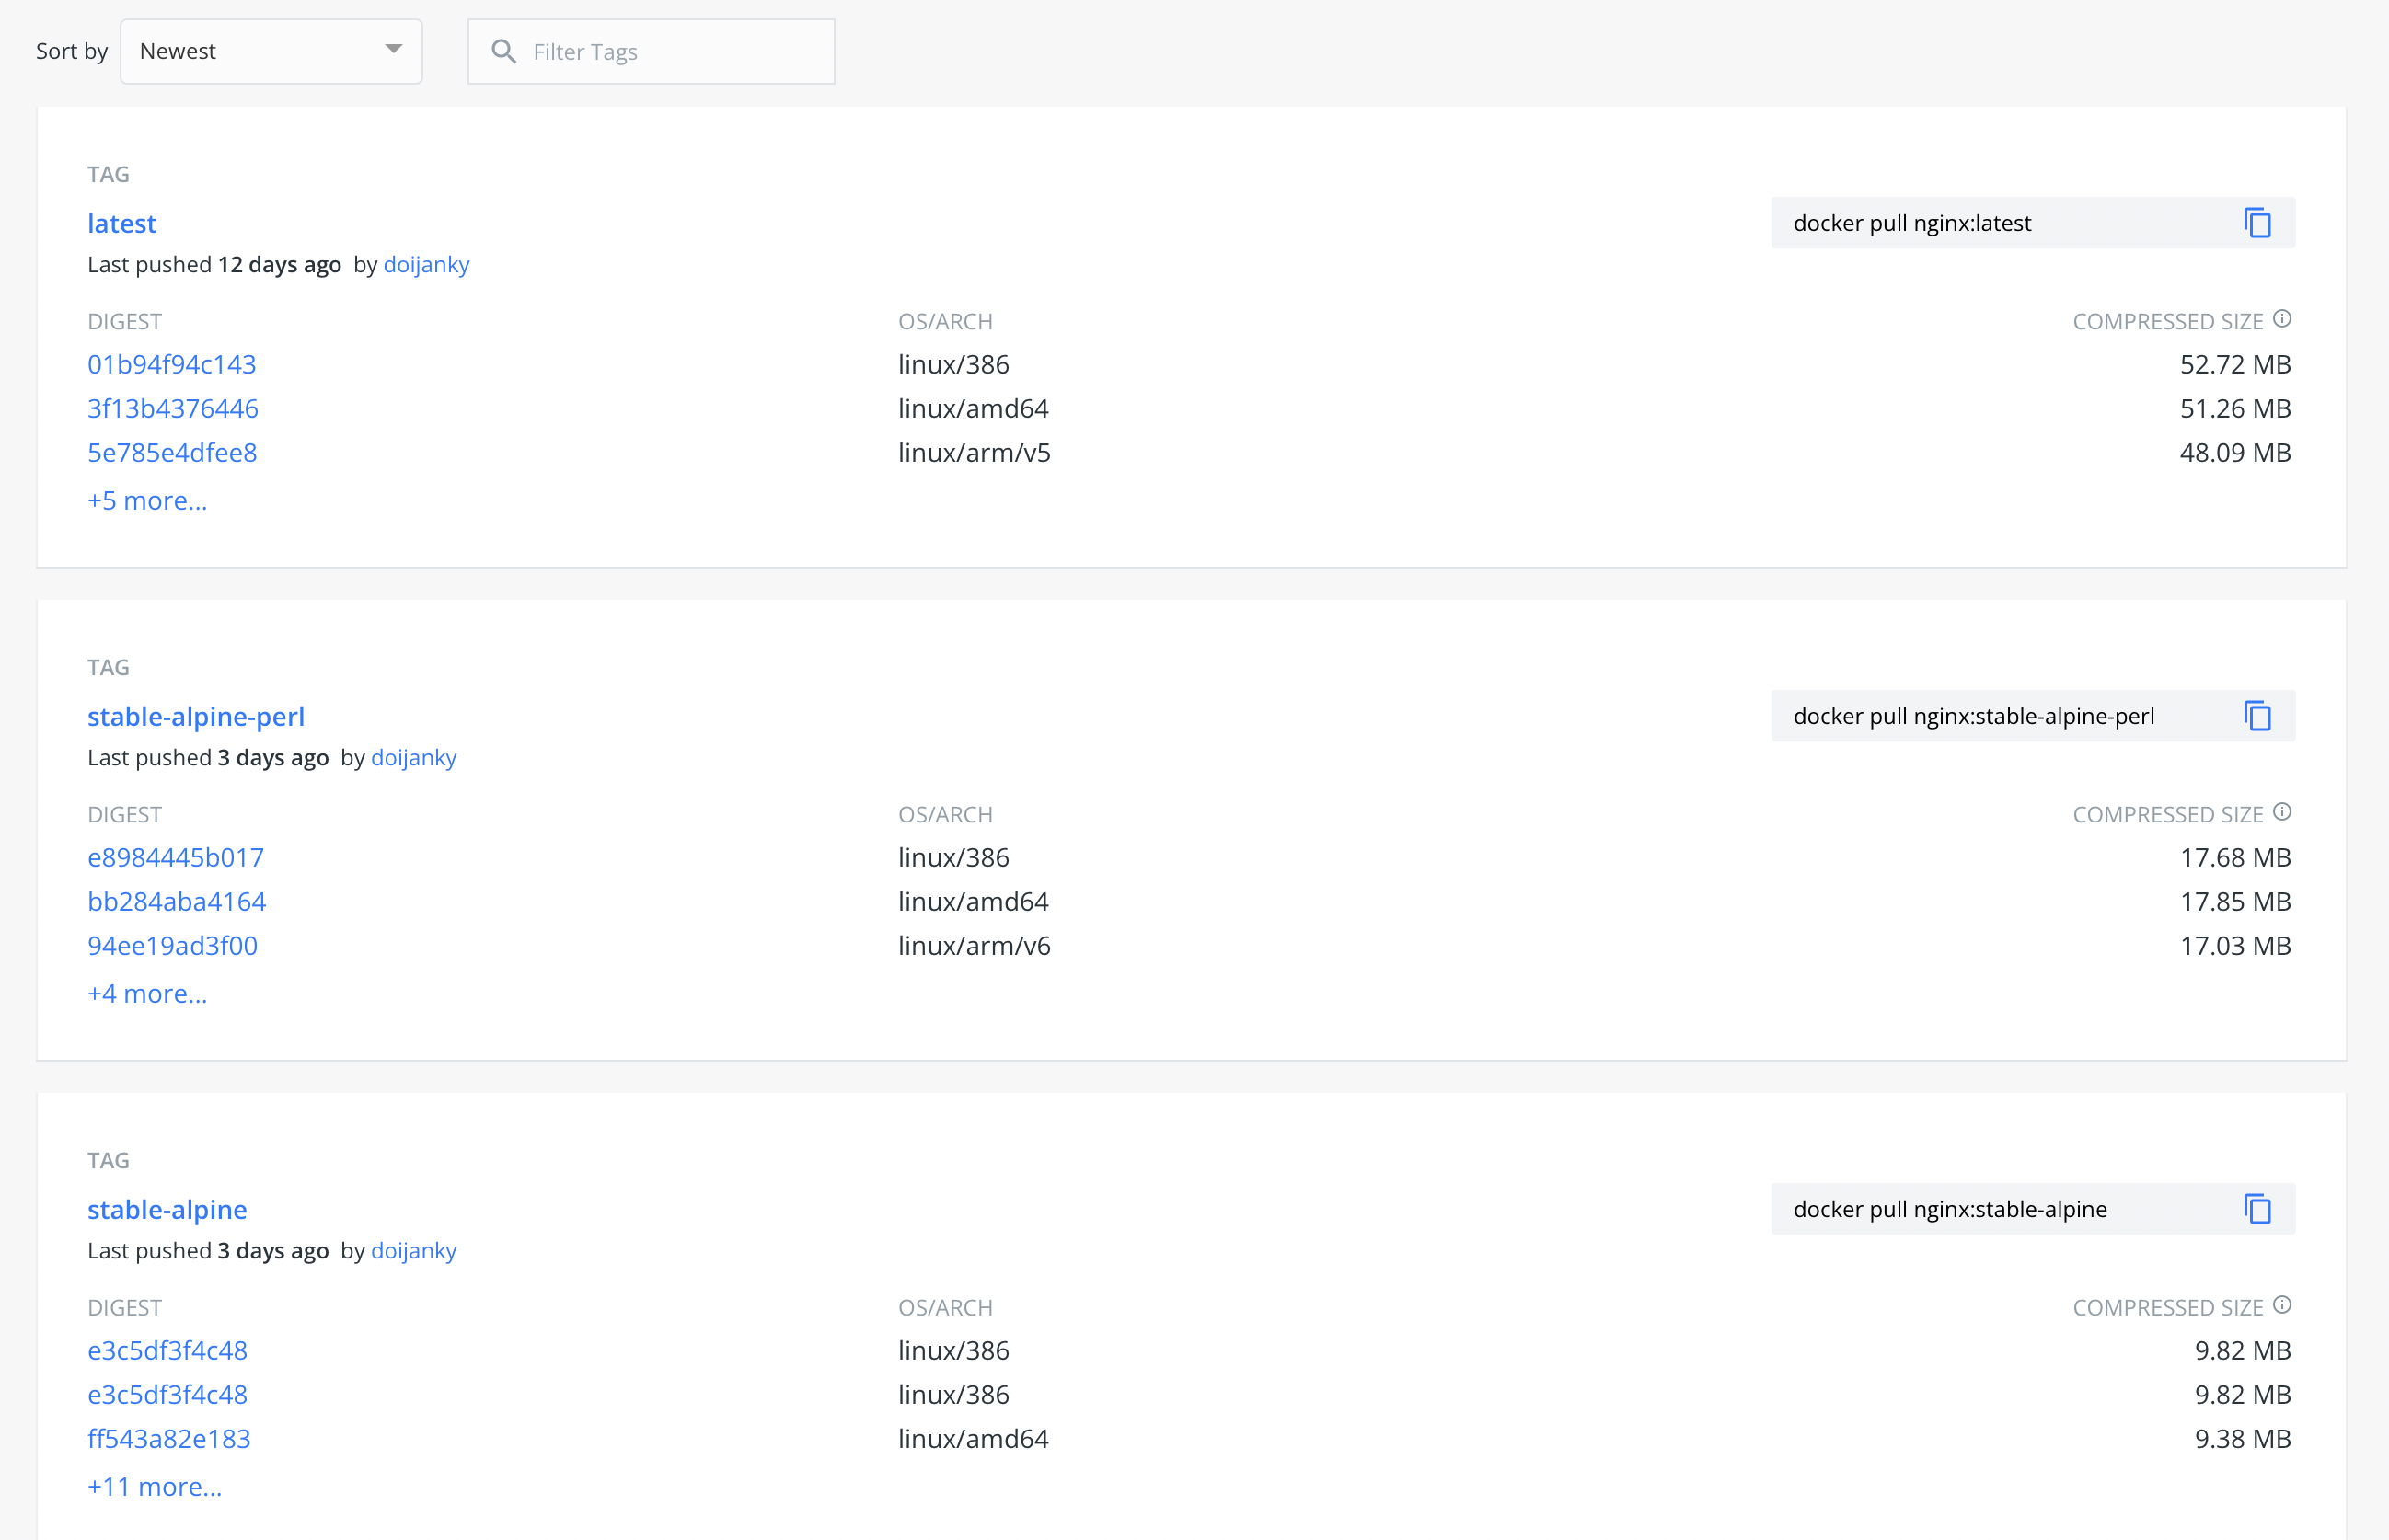This screenshot has width=2389, height=1540.
Task: Open the Sort by Newest dropdown
Action: point(271,51)
